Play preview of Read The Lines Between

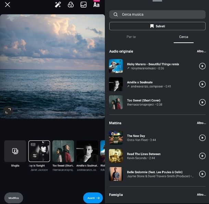click(202, 156)
